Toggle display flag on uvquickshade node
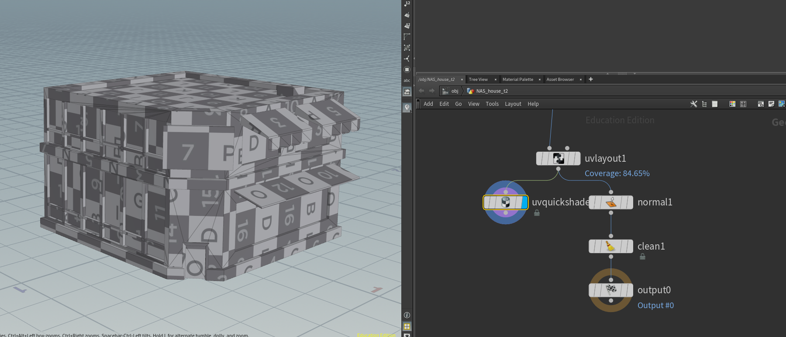Screen dimensions: 786x337 click(524, 202)
